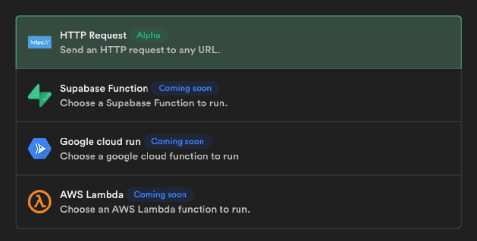Click empty area of highlighted HTTP Request row
Screen dimensions: 477x241
341,43
